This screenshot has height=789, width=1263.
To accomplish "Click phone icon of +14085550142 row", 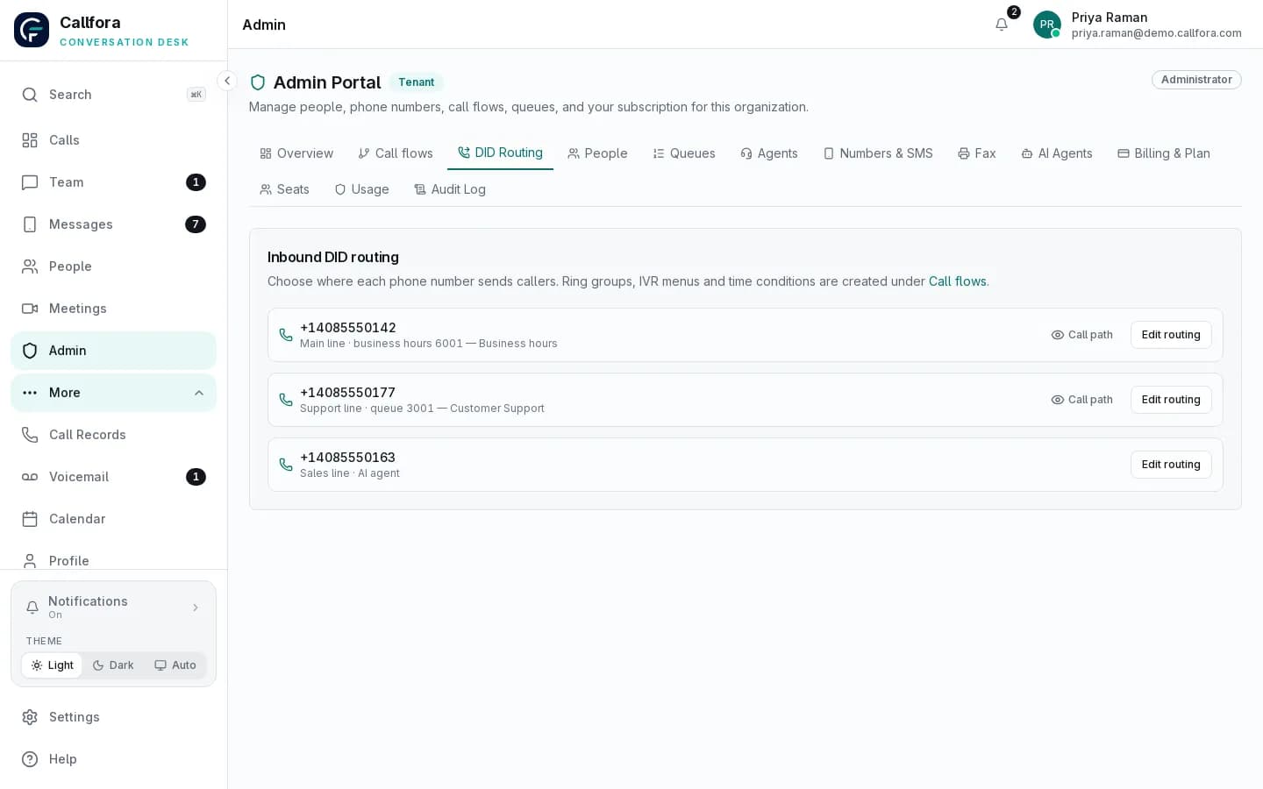I will pyautogui.click(x=286, y=335).
